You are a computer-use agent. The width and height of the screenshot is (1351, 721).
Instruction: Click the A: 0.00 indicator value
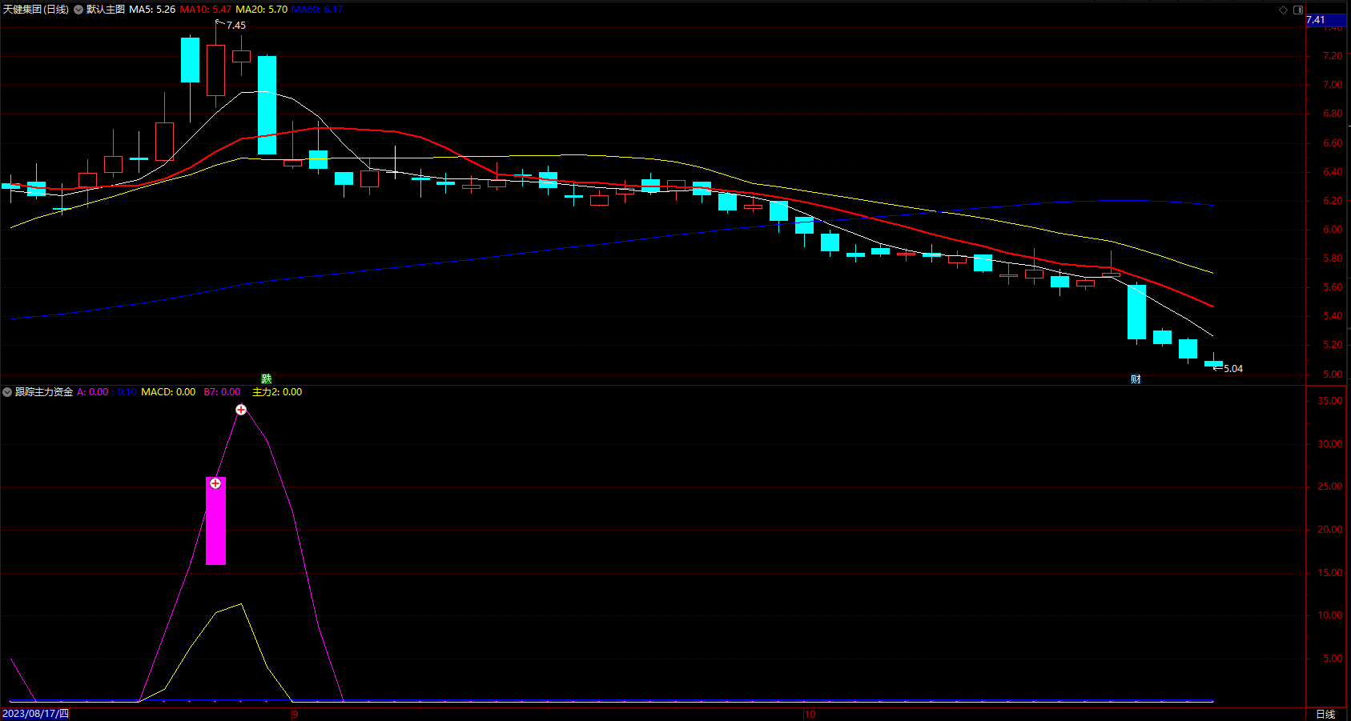[x=93, y=392]
